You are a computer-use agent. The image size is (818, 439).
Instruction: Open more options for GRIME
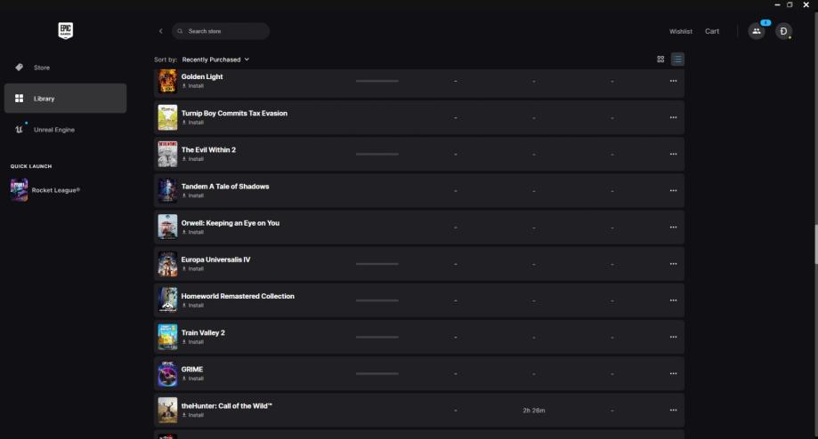pos(673,373)
